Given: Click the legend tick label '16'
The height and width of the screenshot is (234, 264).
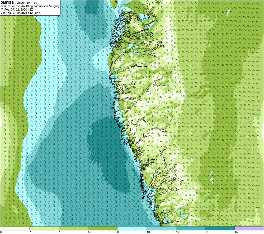Looking at the screenshot, I should point(236,232).
